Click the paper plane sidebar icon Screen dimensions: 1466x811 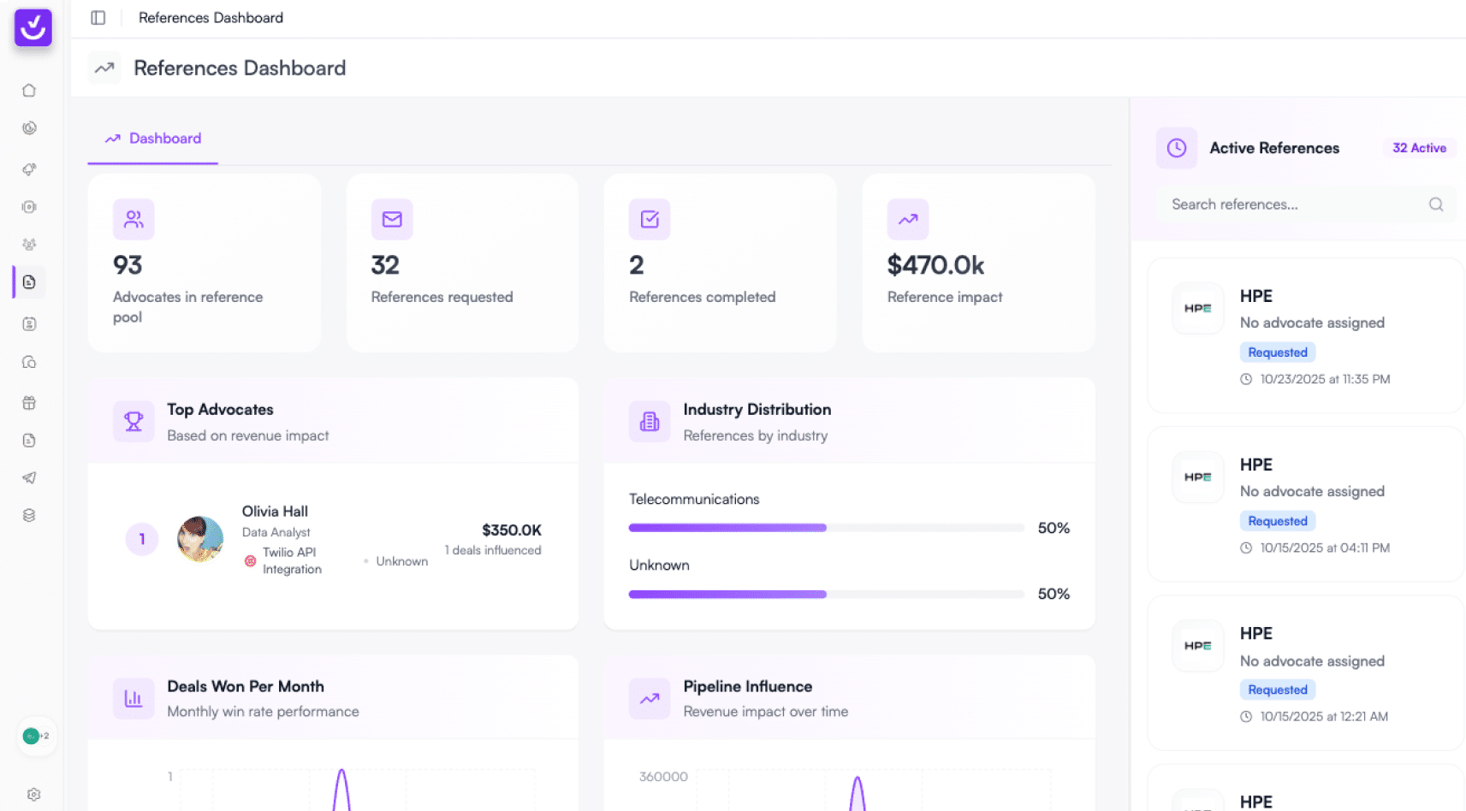click(x=29, y=478)
